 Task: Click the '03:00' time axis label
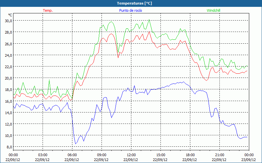(x=43, y=155)
